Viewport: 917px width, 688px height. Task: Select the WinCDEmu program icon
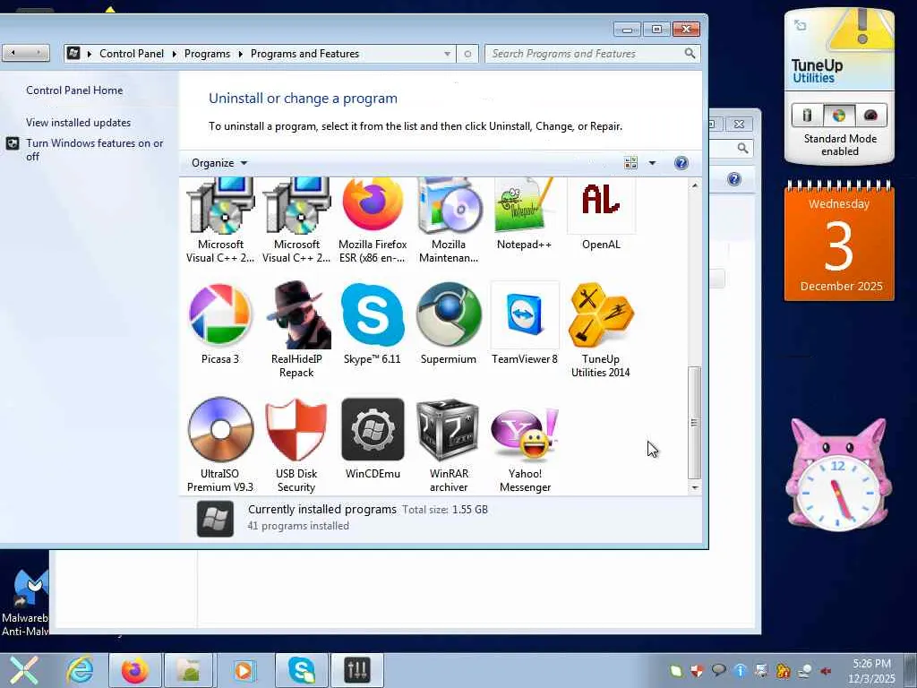tap(373, 437)
